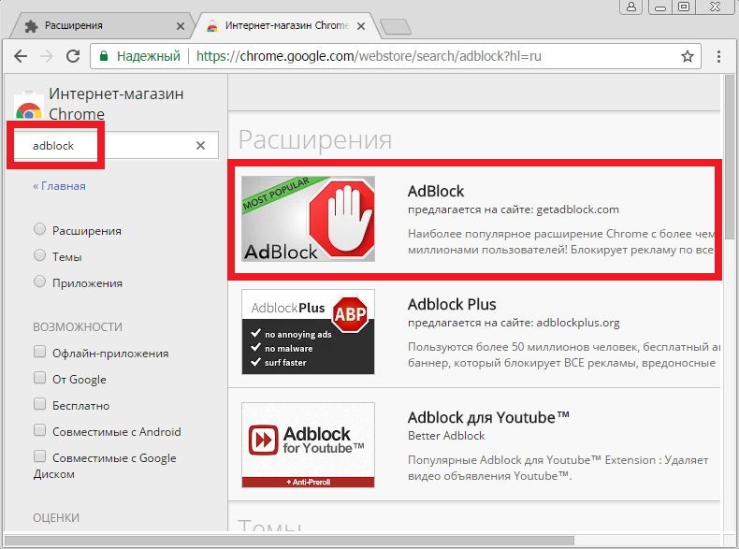Click the ВОЗМОЖНОСТИ section label
Screen dimensions: 739x549
tap(78, 327)
